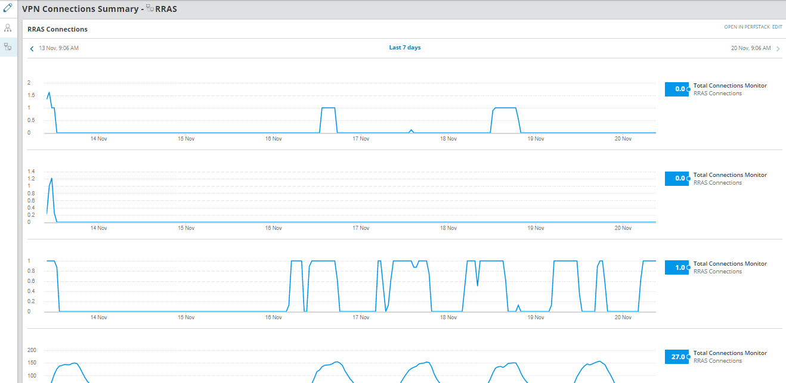Click the 20 Nov, 9:06 AM end date
Image resolution: width=786 pixels, height=383 pixels.
[751, 48]
